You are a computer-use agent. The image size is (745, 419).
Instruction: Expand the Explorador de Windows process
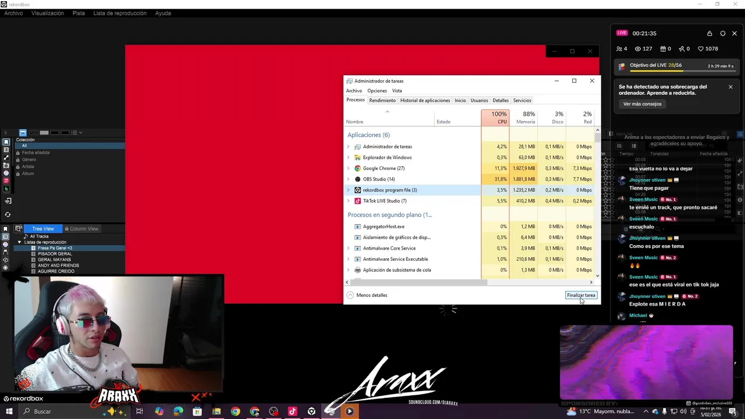click(349, 158)
